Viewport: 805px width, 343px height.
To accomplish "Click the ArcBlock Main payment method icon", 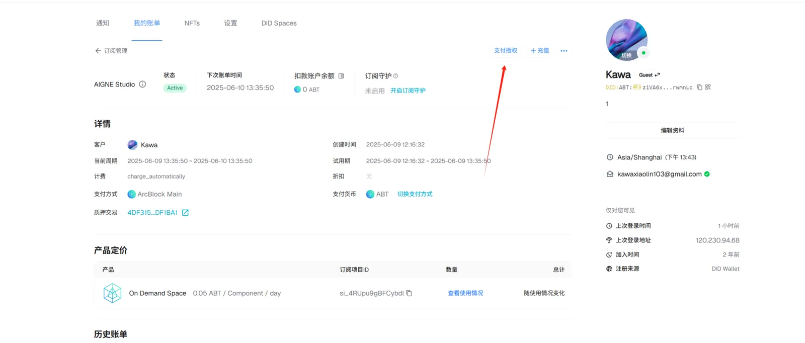I will coord(131,194).
